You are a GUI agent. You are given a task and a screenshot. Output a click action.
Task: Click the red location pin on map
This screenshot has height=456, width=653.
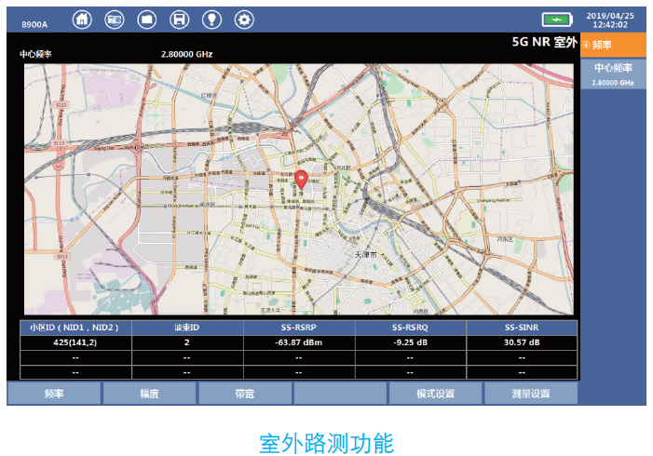[301, 180]
